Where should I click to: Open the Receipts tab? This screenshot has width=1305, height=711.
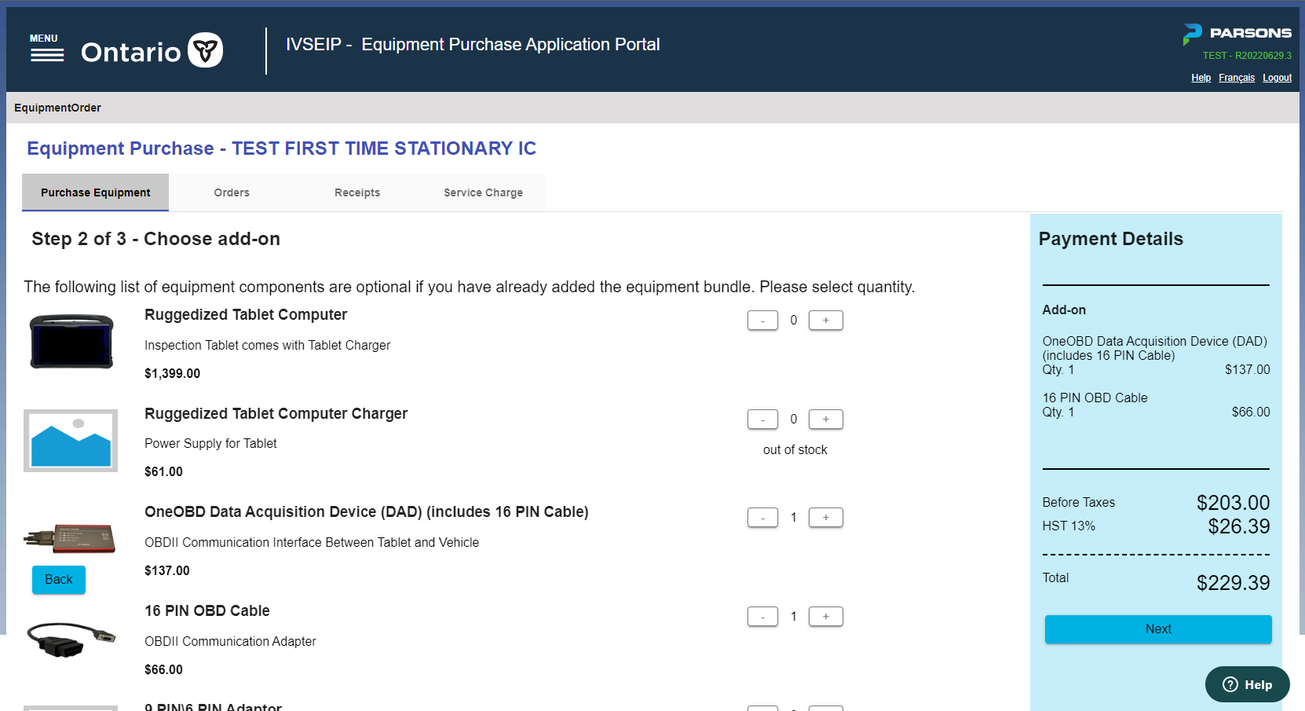(x=357, y=192)
